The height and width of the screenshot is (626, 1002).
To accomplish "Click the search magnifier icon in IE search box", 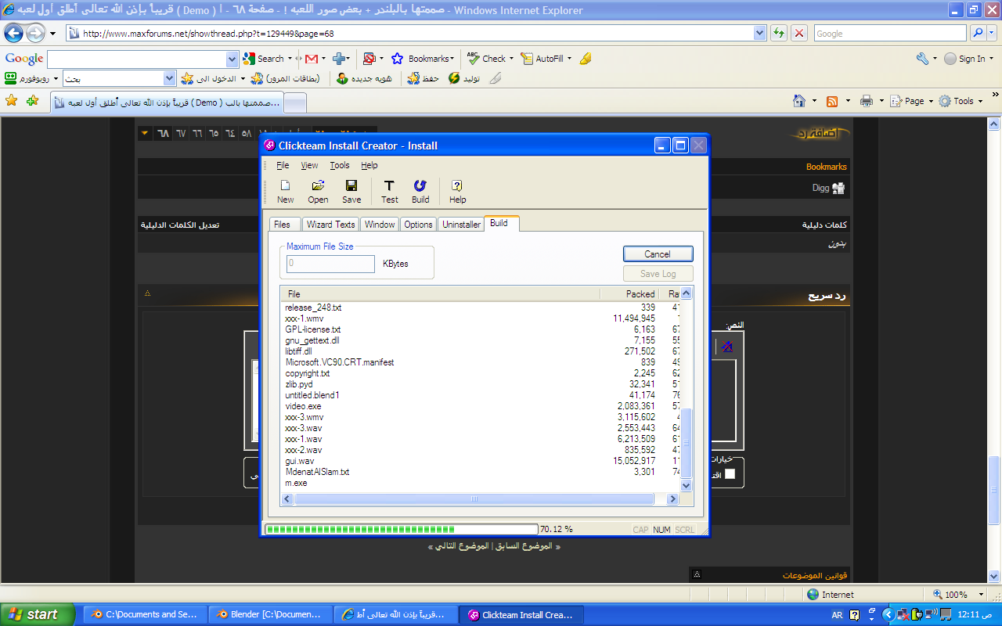I will (x=978, y=33).
